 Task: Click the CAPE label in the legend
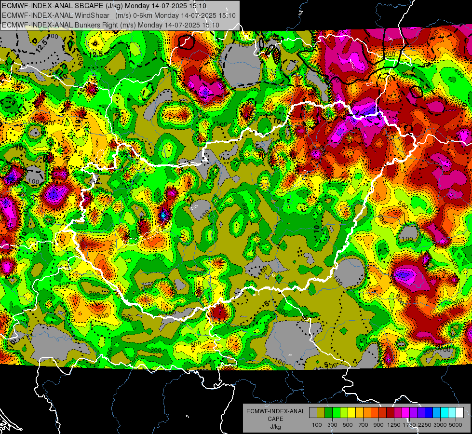coord(275,419)
